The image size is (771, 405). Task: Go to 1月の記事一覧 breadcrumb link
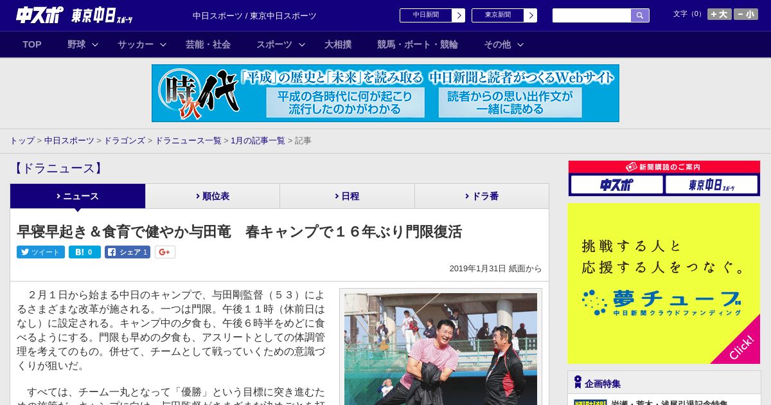click(x=258, y=140)
